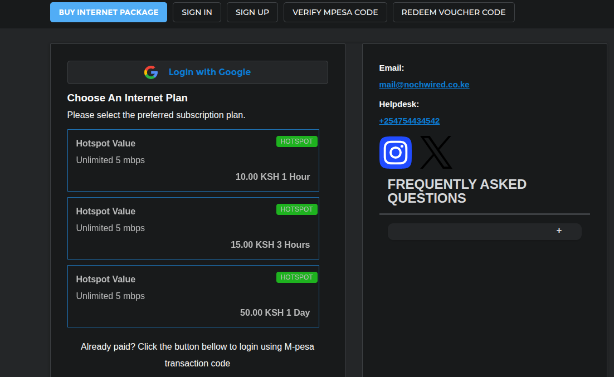
Task: Click the Google logo in login button
Action: (x=151, y=72)
